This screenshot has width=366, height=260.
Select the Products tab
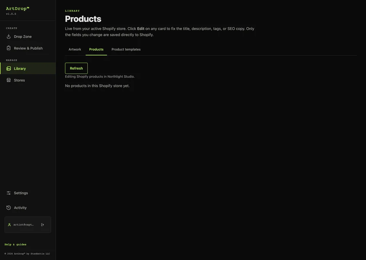click(96, 49)
